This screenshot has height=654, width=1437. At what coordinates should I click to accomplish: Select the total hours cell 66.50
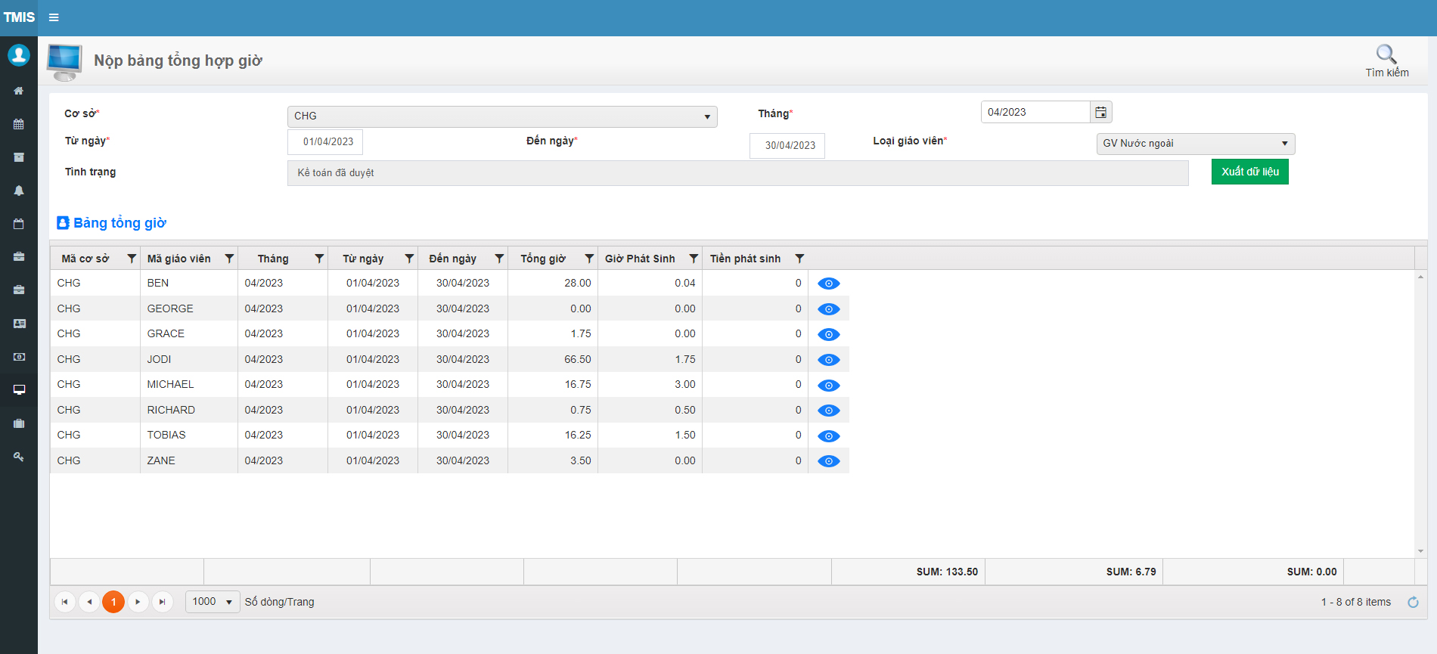[553, 359]
